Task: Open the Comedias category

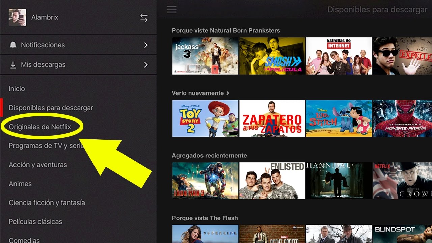Action: pyautogui.click(x=24, y=240)
